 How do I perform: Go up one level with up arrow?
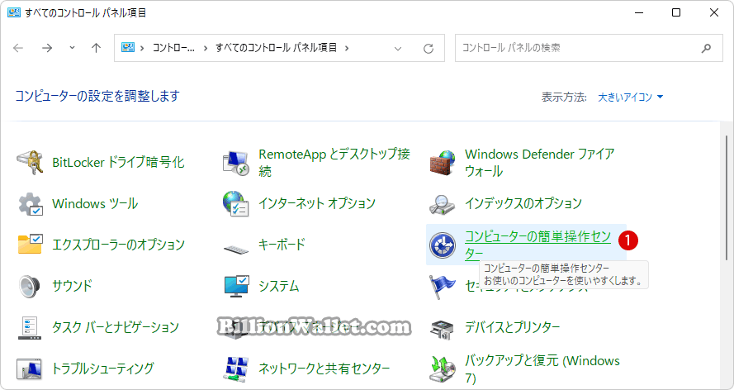click(96, 48)
